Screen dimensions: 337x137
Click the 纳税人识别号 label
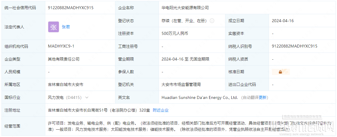tap(240, 46)
